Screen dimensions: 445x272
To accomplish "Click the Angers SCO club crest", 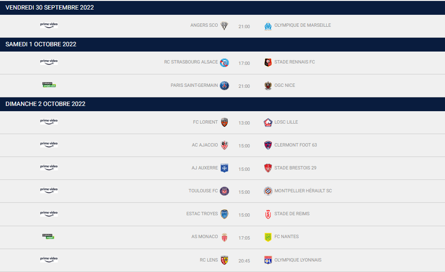I will [224, 26].
